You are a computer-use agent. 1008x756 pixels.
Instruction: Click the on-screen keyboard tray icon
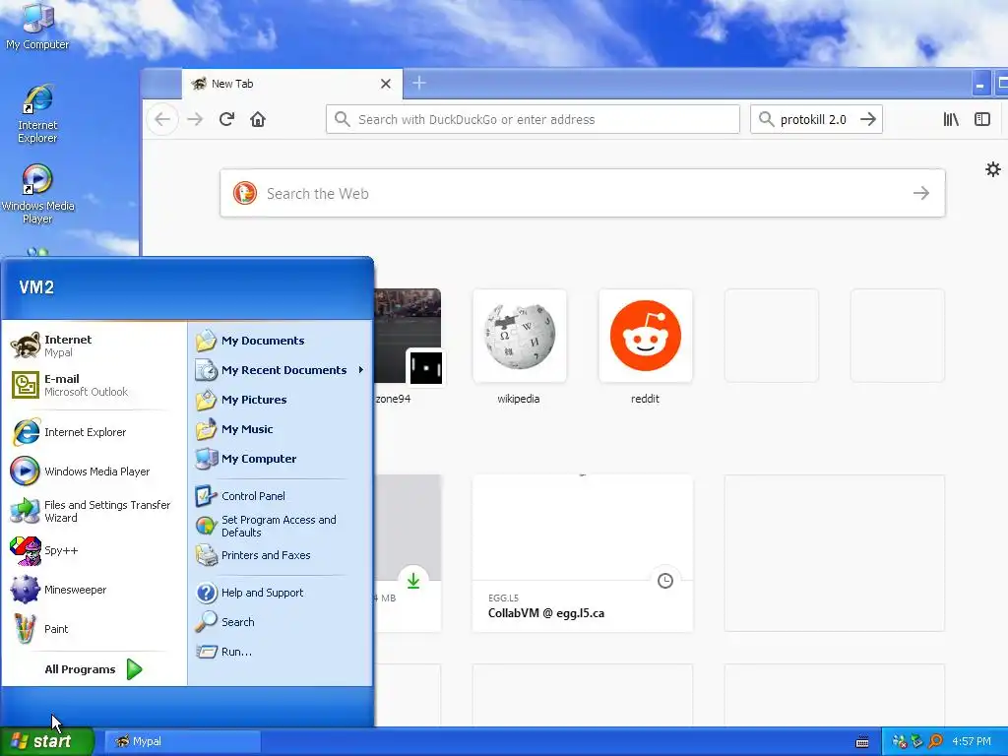coord(862,742)
